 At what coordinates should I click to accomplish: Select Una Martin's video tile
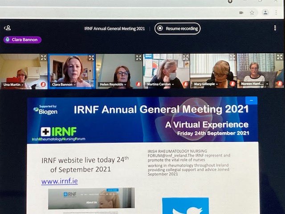[x=24, y=71]
